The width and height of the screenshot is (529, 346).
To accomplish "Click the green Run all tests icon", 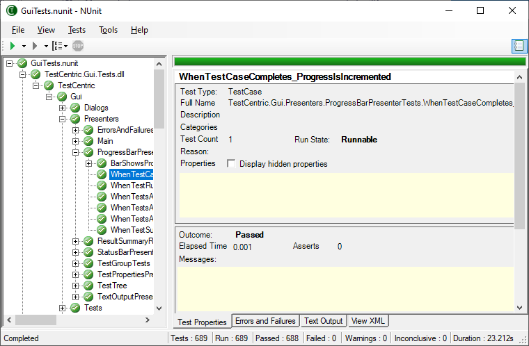I will click(13, 46).
